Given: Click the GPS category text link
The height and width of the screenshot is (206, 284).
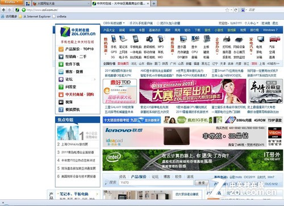Looking at the screenshot, I should (x=114, y=52).
